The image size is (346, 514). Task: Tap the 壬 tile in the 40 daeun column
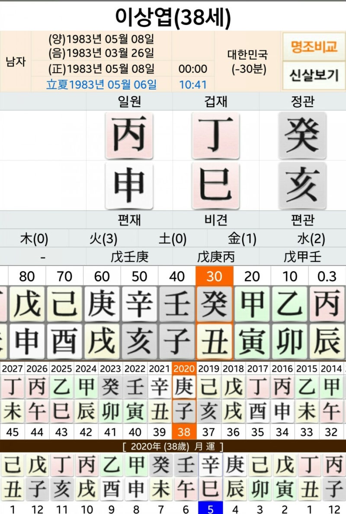pos(177,304)
